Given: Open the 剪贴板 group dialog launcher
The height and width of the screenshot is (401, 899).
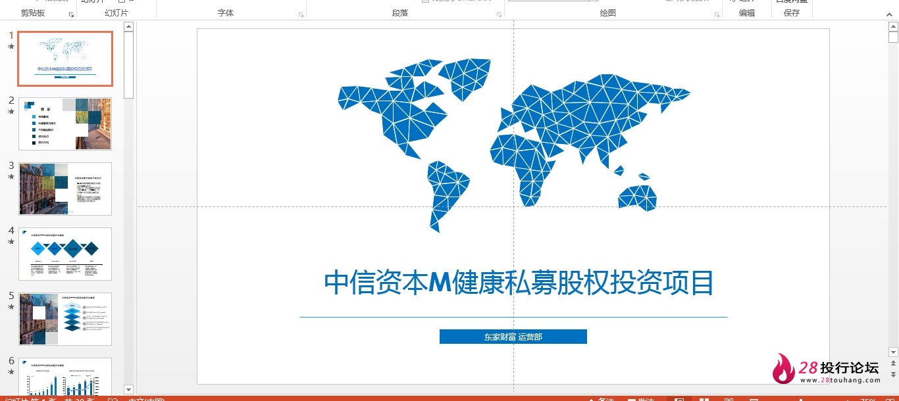Looking at the screenshot, I should [x=71, y=14].
